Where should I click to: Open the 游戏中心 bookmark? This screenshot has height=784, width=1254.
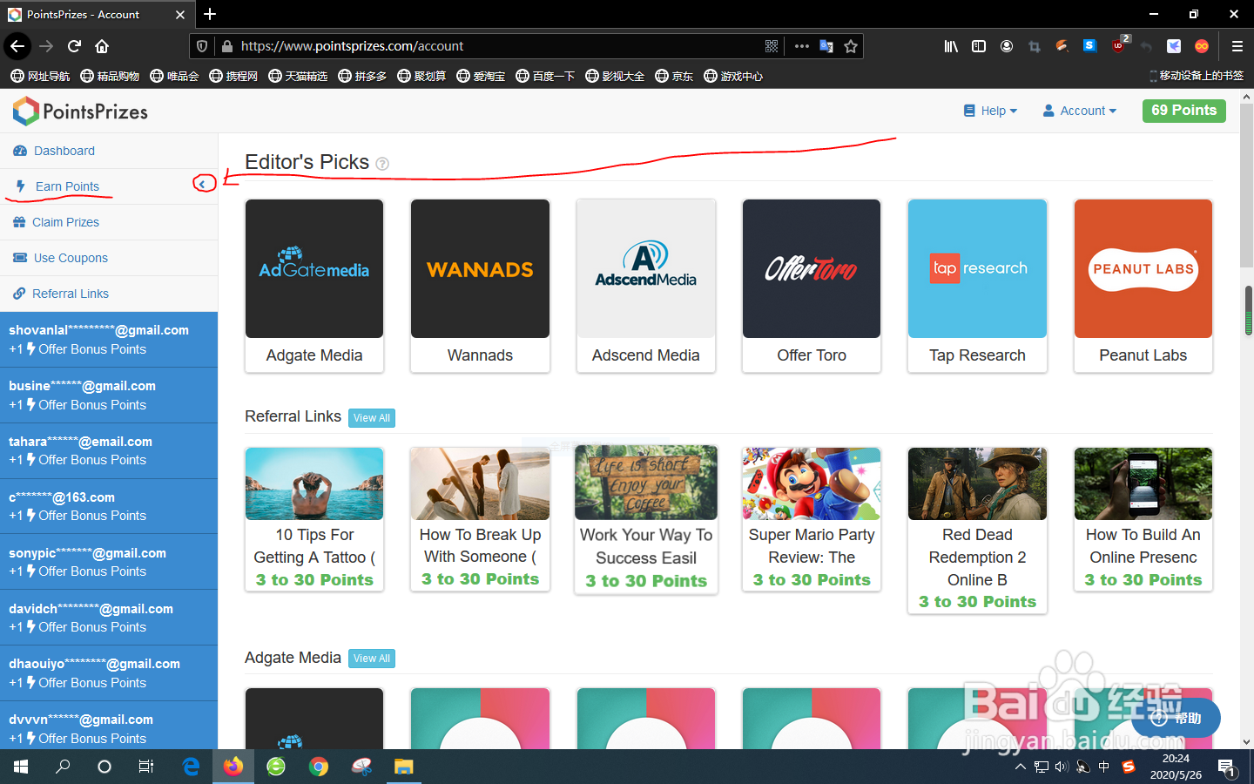(733, 77)
